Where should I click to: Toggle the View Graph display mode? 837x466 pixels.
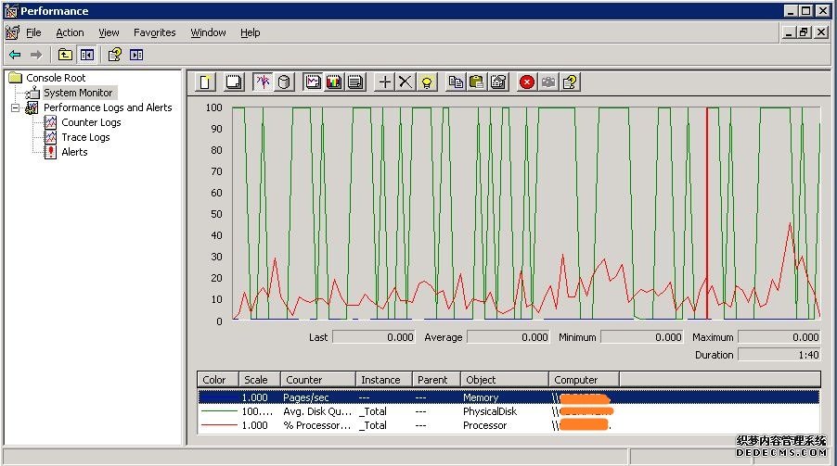313,82
